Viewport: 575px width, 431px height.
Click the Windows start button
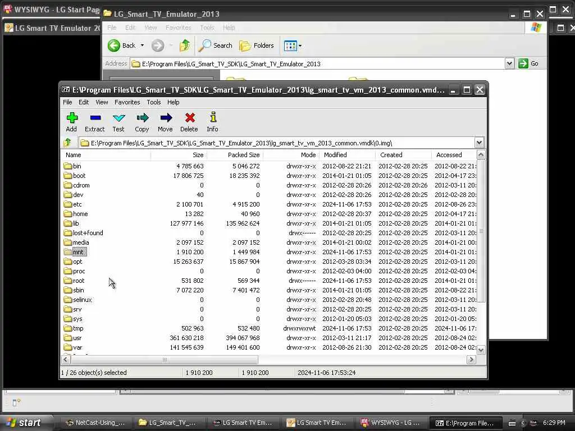[x=26, y=423]
